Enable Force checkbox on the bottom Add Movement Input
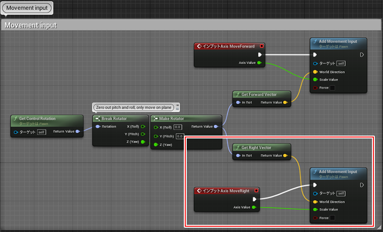The width and height of the screenshot is (383, 232). tap(333, 218)
